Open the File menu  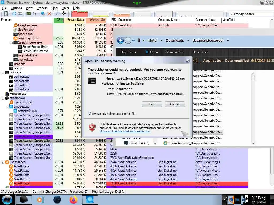pyautogui.click(x=4, y=8)
